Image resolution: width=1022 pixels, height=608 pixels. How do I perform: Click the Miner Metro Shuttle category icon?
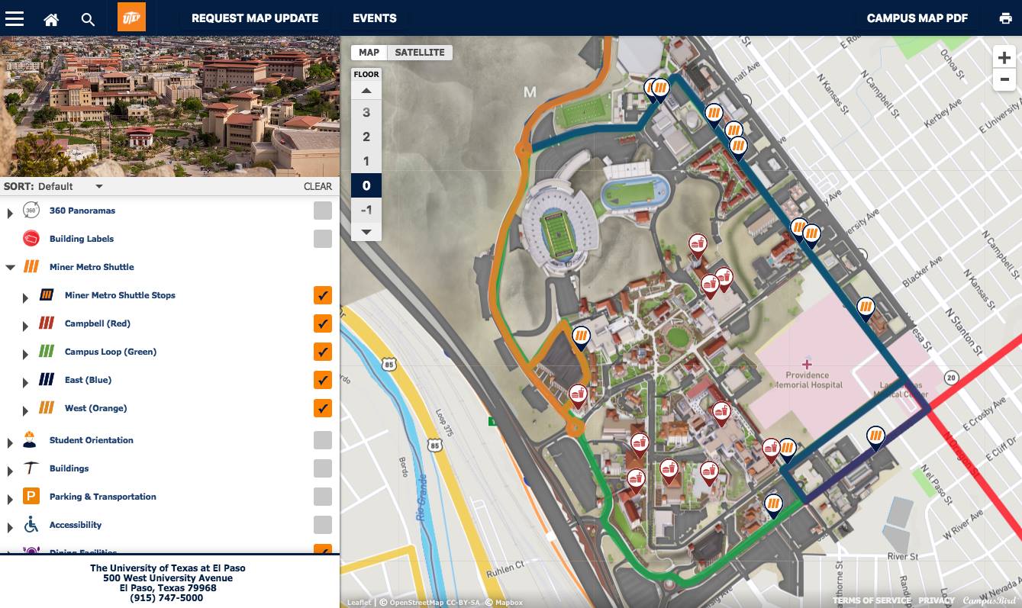31,267
